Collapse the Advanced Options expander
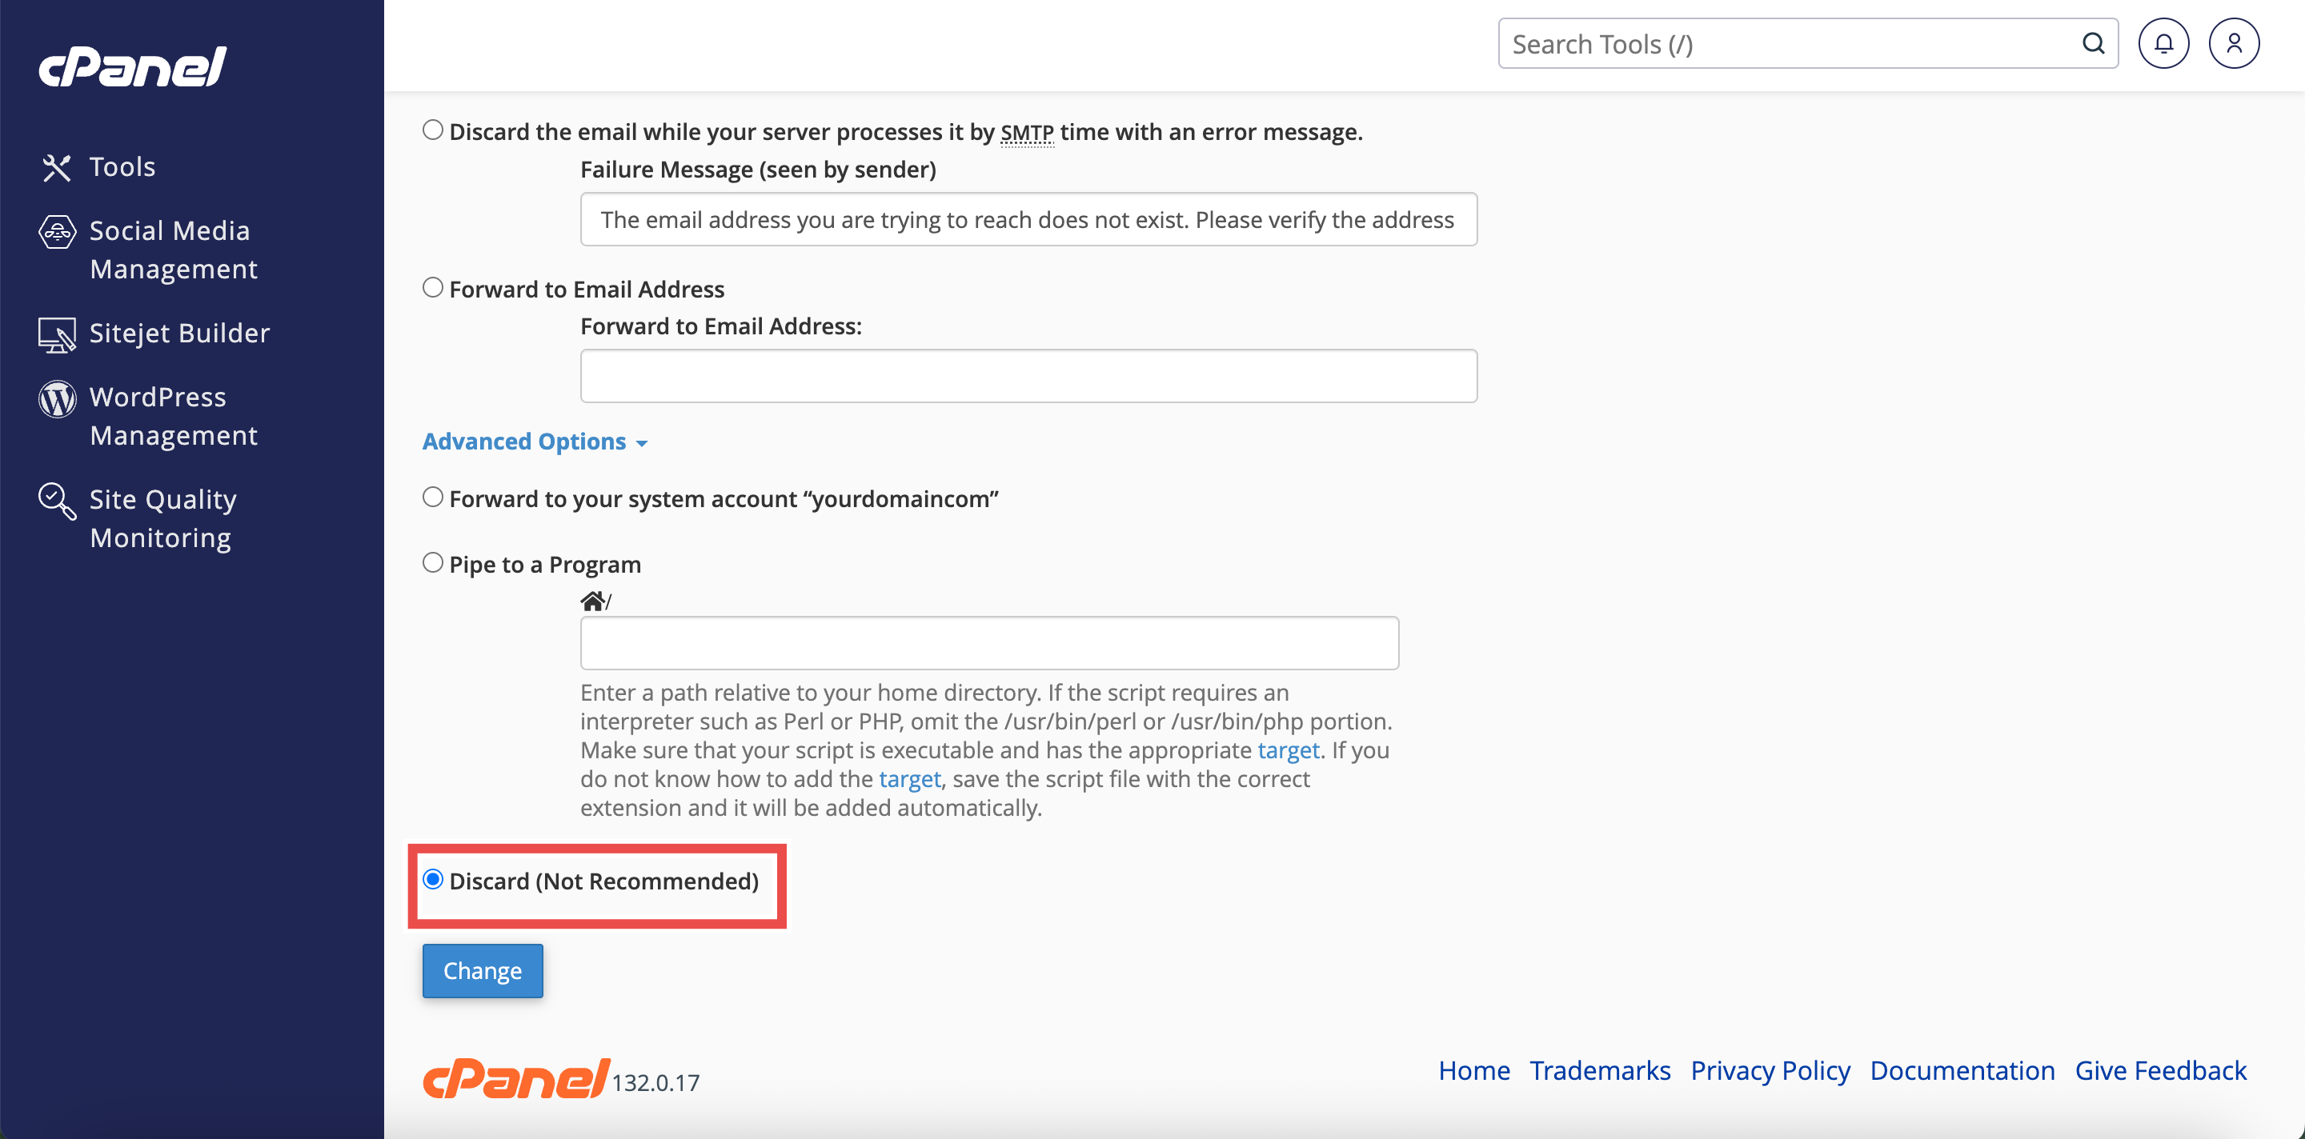Viewport: 2305px width, 1139px height. point(534,442)
